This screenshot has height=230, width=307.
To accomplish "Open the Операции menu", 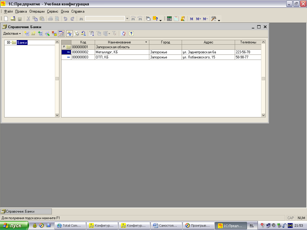I will [x=37, y=12].
